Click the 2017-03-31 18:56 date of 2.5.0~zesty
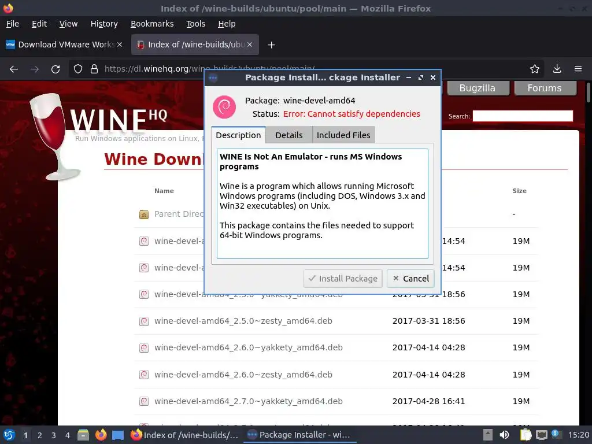 tap(428, 321)
